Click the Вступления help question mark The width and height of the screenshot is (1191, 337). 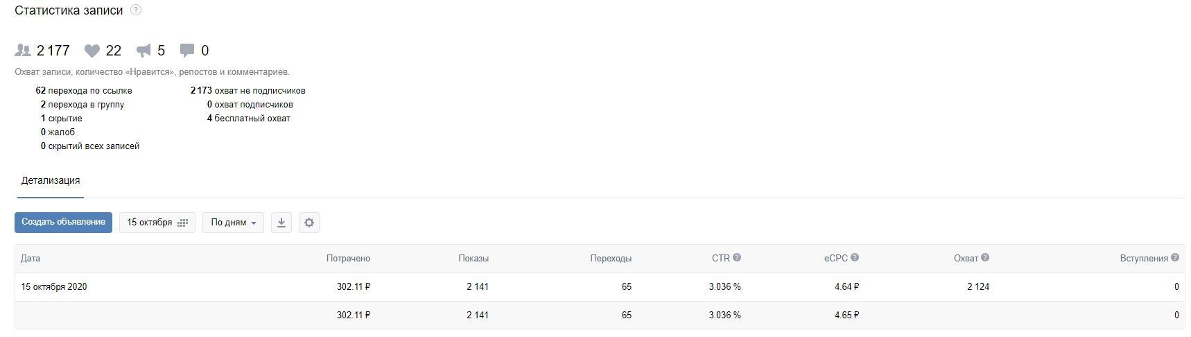click(1175, 258)
